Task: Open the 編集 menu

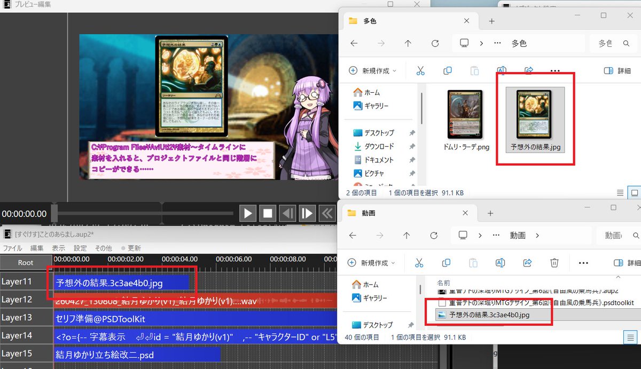Action: 37,248
